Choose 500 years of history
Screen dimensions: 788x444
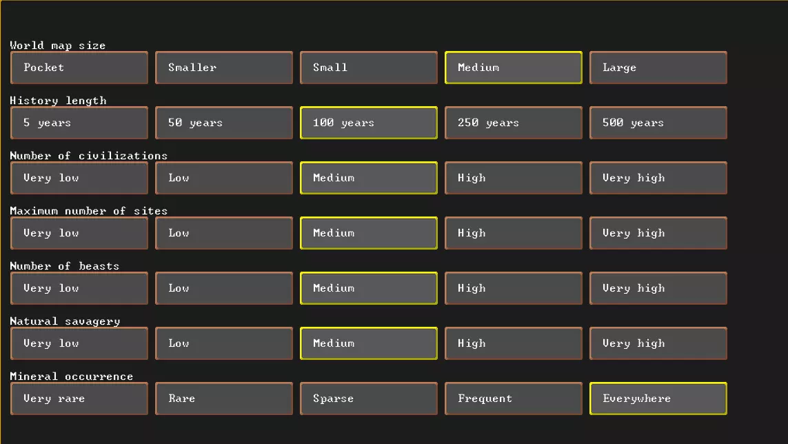point(658,123)
